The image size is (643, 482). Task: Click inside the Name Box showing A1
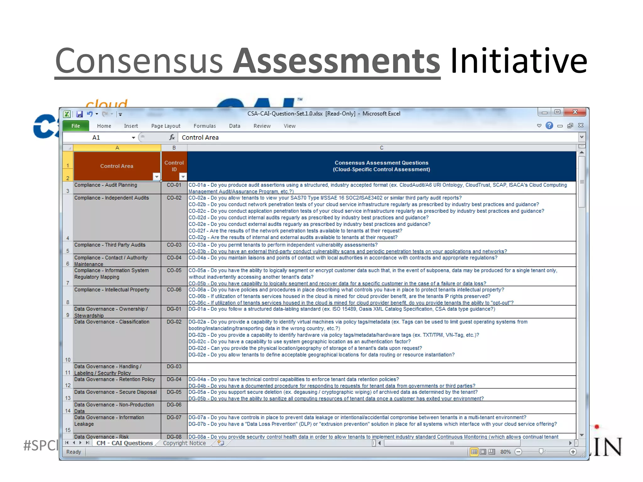point(96,137)
